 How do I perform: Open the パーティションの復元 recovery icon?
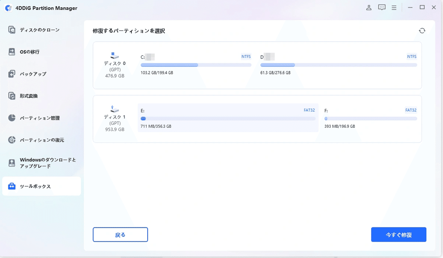click(12, 140)
